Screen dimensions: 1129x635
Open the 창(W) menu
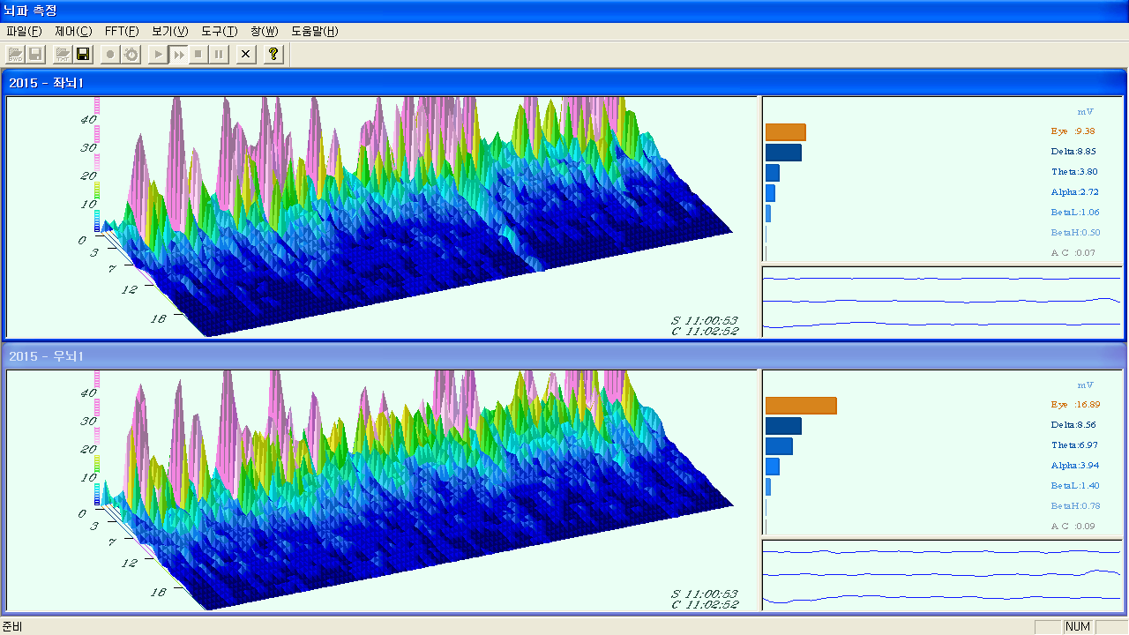[264, 31]
